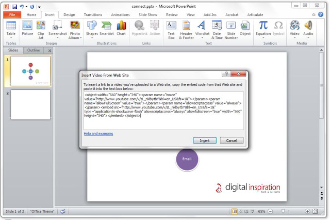Switch to the Outline pane tab
Screen dimensions: 330x220
click(x=34, y=50)
